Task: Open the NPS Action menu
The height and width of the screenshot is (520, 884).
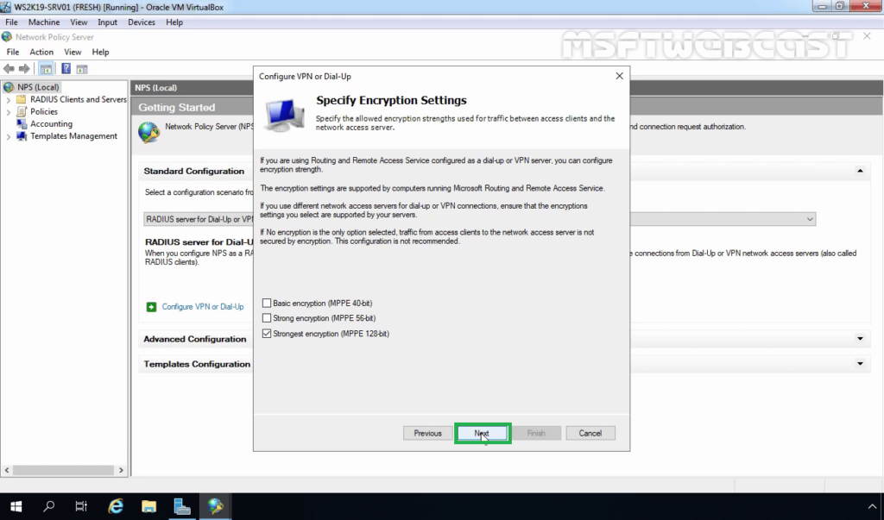Action: pyautogui.click(x=41, y=52)
